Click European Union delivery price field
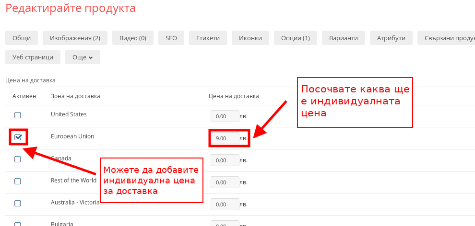This screenshot has width=475, height=226. point(225,138)
